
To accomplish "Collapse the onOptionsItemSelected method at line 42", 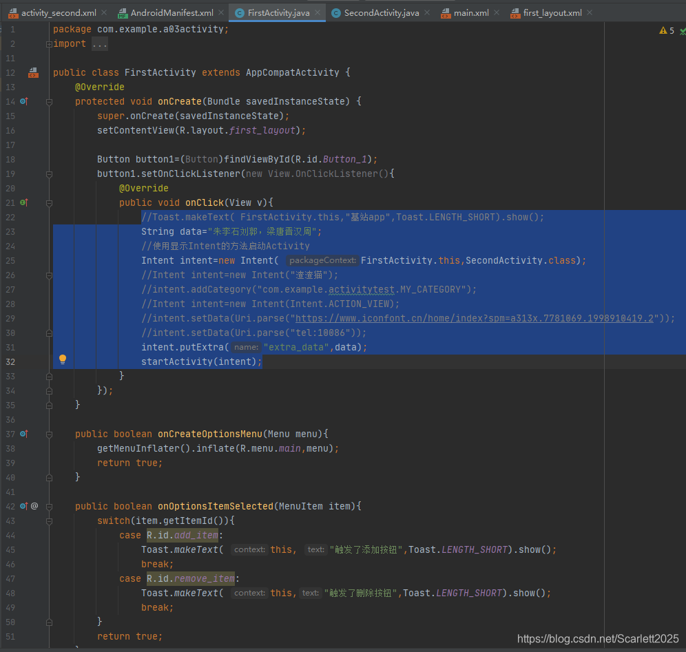I will pyautogui.click(x=49, y=506).
